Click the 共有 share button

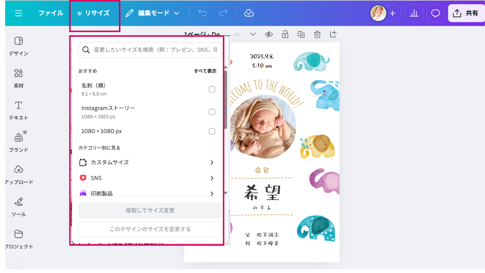point(466,13)
